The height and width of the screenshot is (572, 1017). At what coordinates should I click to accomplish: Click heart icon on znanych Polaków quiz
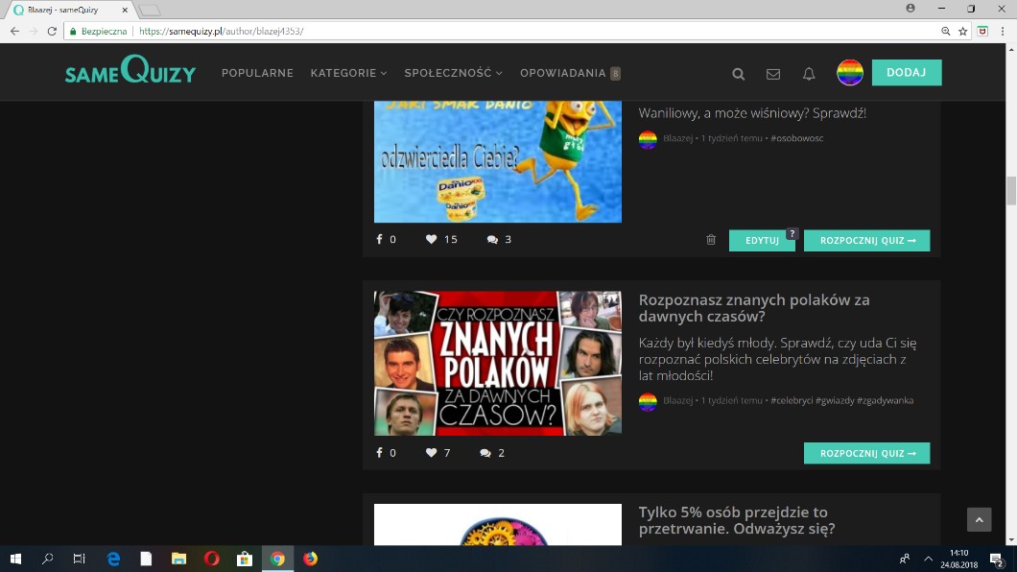(x=432, y=453)
